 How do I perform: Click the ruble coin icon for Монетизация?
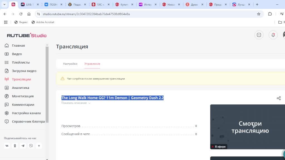[7, 96]
